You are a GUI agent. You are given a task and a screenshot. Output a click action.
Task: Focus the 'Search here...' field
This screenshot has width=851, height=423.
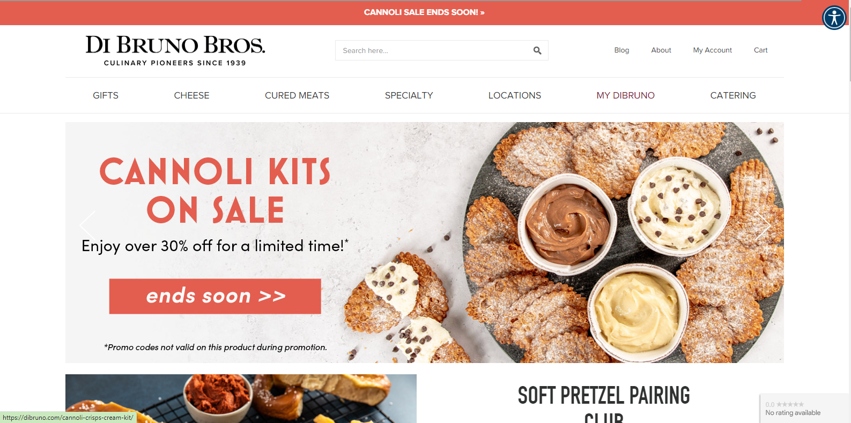433,50
